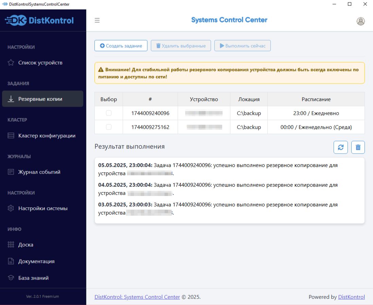Check the box for task 1744009240096
373x305 pixels.
click(109, 113)
